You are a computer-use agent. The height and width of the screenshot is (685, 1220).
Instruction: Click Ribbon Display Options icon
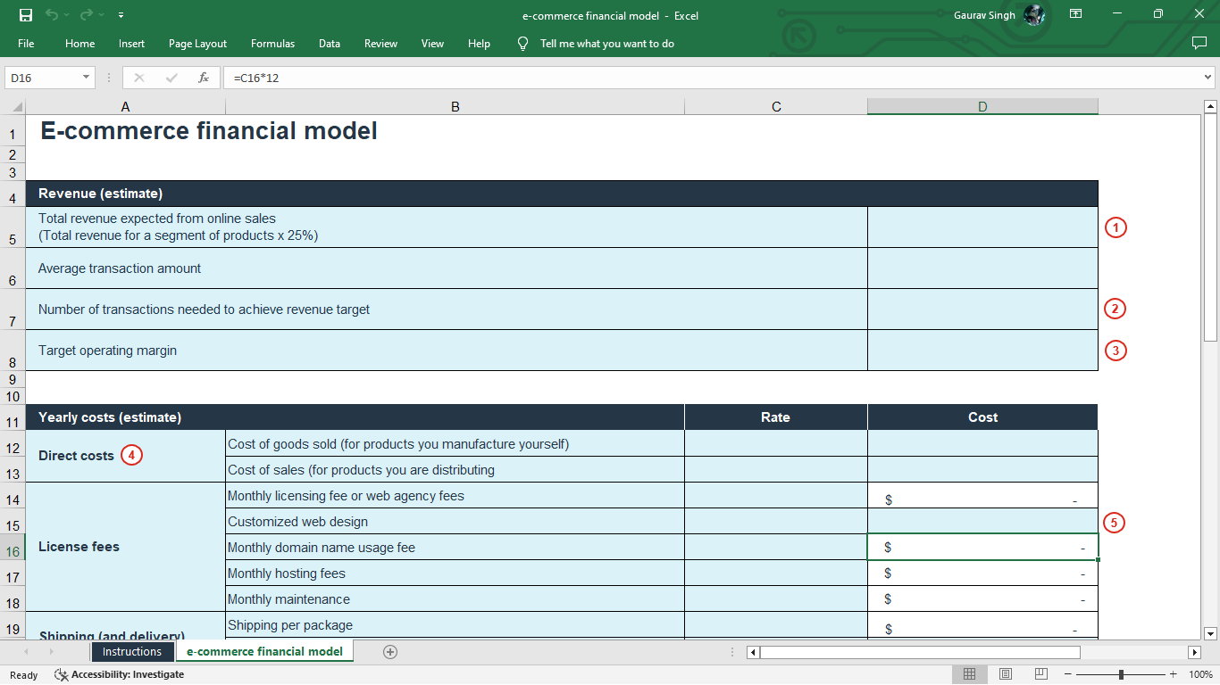(x=1076, y=14)
